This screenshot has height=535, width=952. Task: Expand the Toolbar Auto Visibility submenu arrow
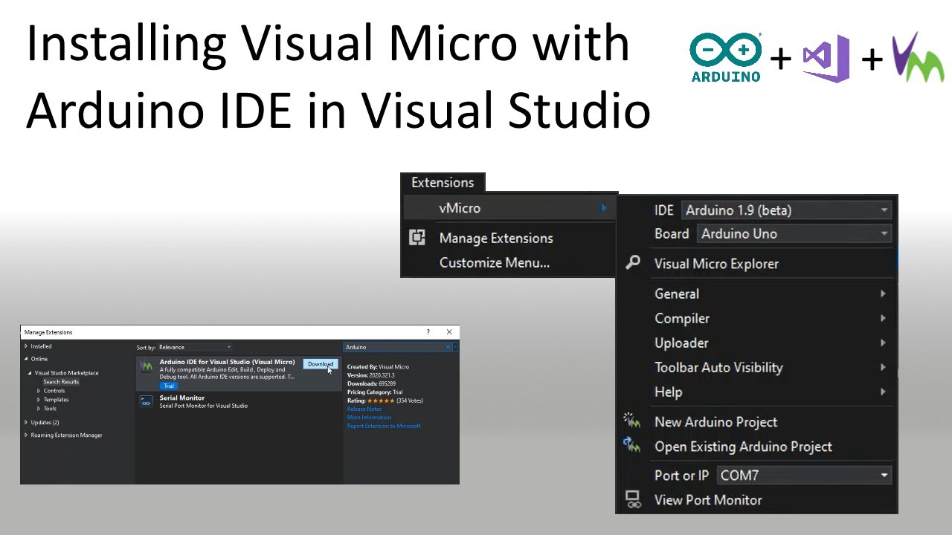tap(883, 367)
